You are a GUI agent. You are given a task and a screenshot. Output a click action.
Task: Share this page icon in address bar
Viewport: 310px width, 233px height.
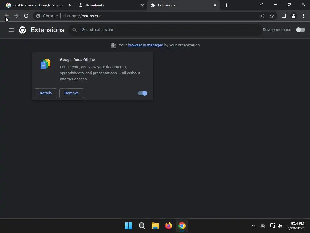(x=262, y=16)
